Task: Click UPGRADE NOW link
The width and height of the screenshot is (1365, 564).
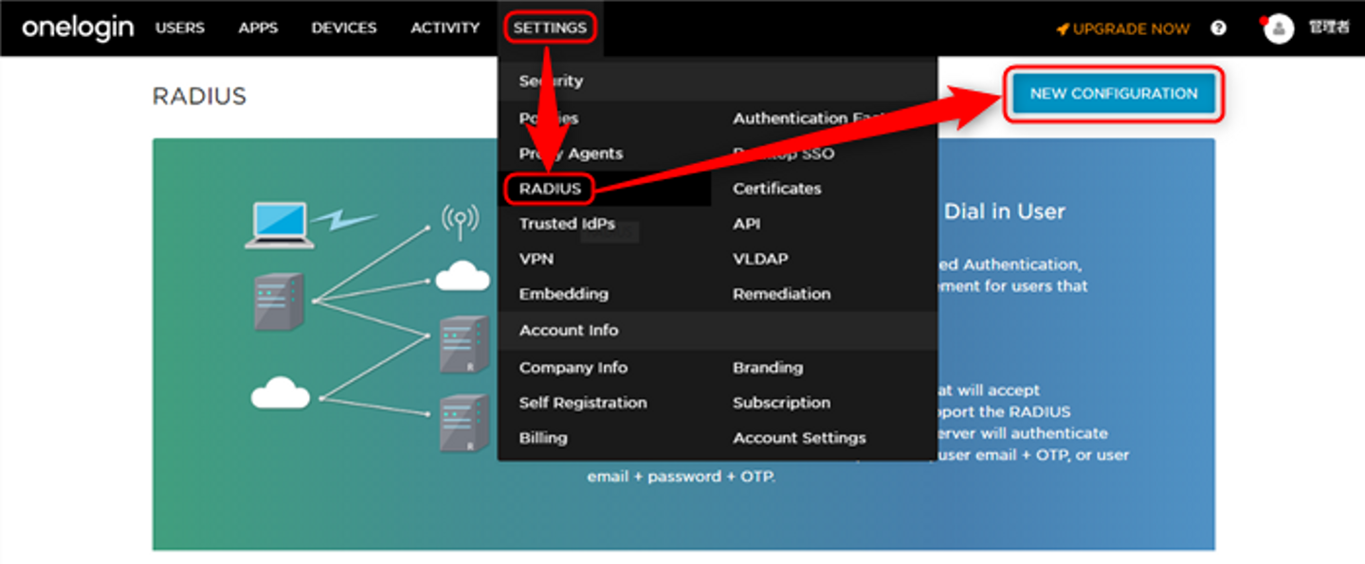Action: [1123, 29]
